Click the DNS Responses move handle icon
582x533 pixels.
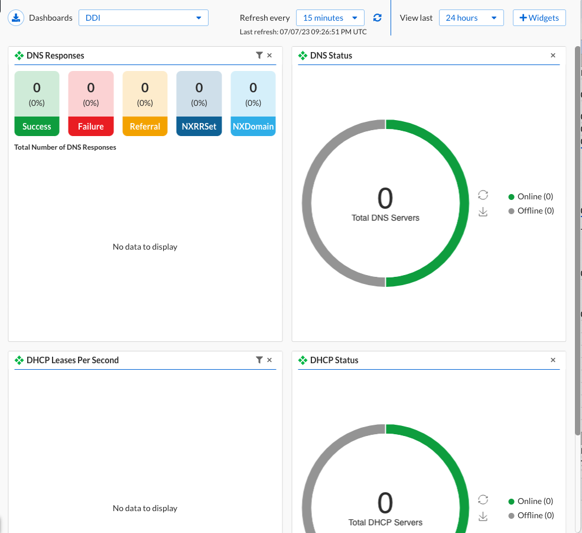click(x=19, y=56)
